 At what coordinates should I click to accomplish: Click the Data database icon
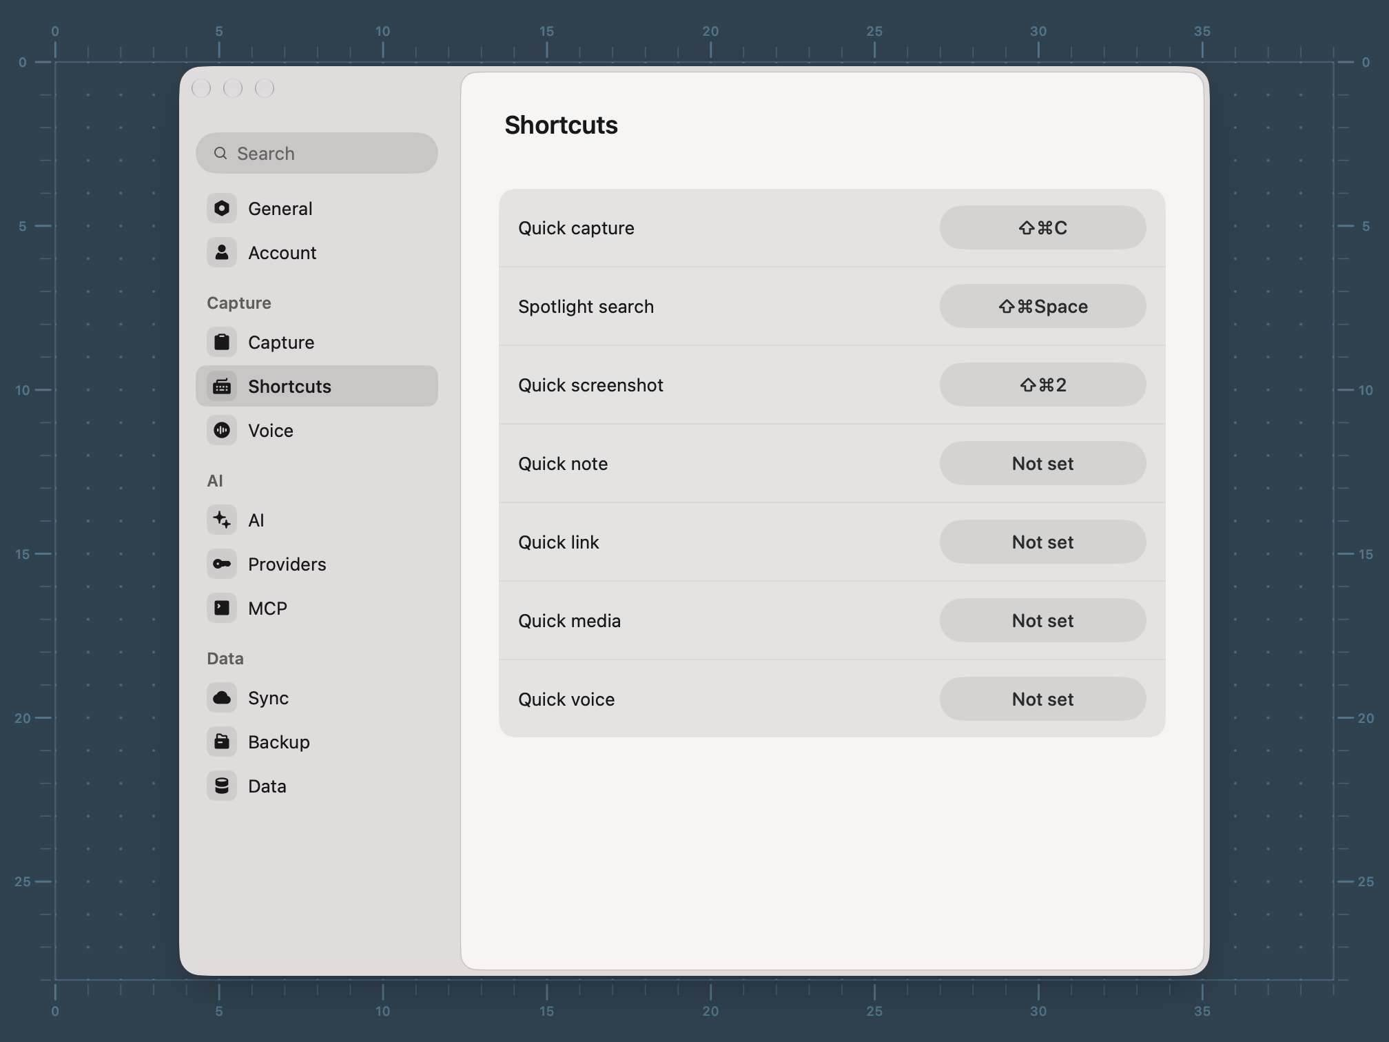tap(222, 786)
